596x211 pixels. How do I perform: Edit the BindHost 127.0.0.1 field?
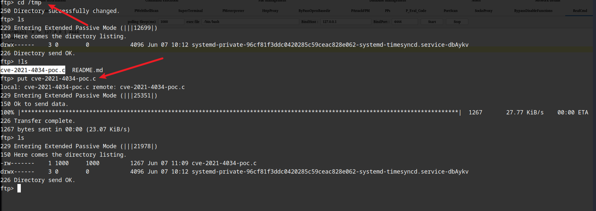click(346, 22)
